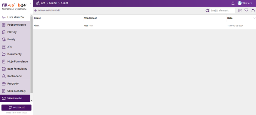Go to the Faktury section

(x=15, y=32)
